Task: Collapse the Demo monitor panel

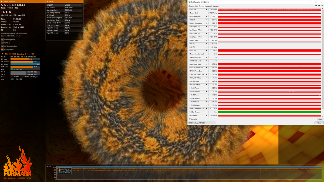Action: coord(2,1)
